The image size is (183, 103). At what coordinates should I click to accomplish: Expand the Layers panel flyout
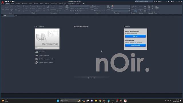(77, 13)
